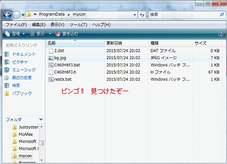Click the 書き込む burn toolbar button
227x164 pixels.
(x=67, y=34)
